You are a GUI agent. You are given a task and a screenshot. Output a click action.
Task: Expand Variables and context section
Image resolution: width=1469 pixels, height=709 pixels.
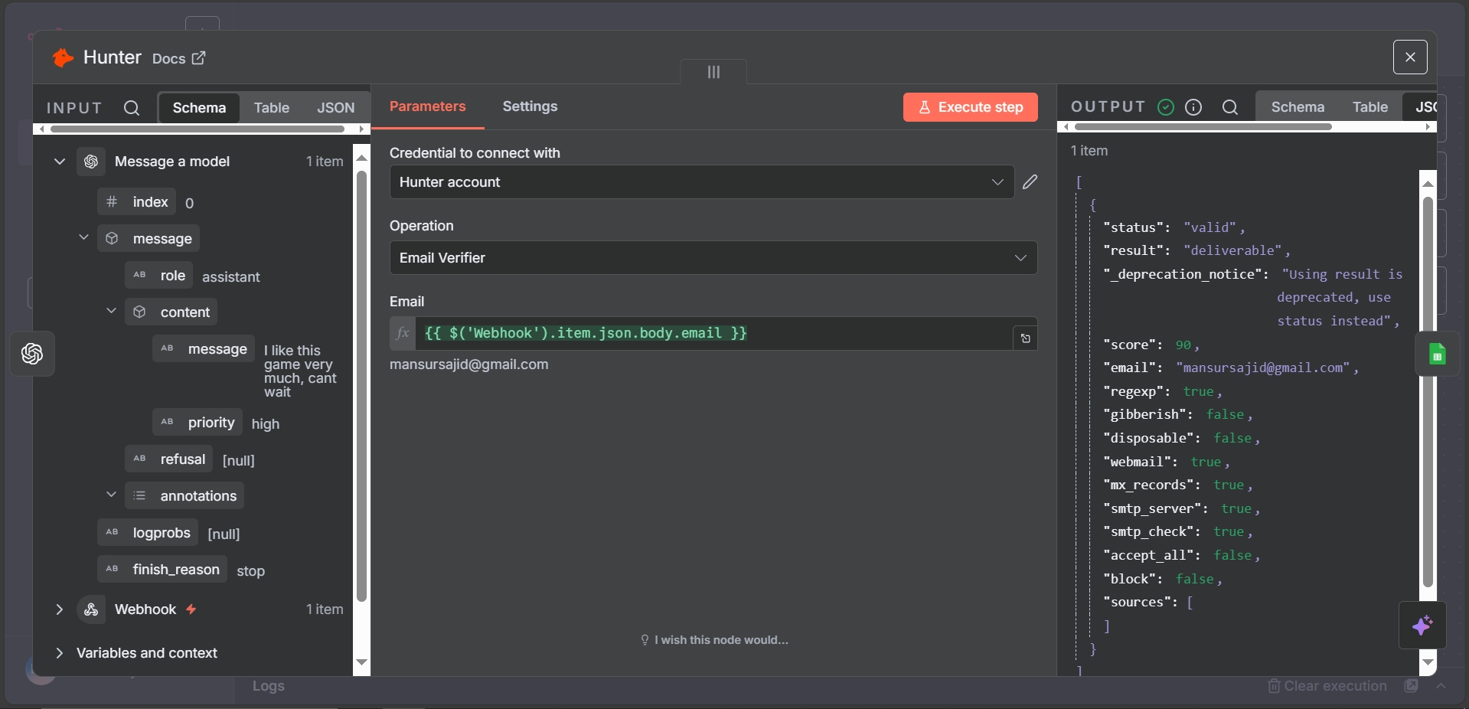[x=60, y=653]
